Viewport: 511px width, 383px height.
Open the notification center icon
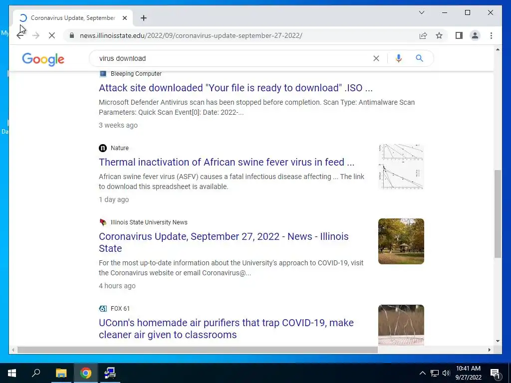495,373
